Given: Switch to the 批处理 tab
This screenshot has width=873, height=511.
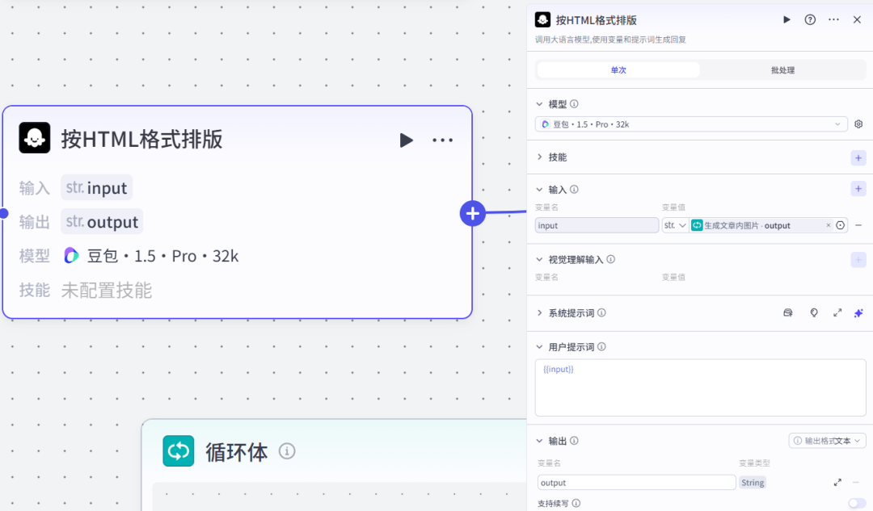Looking at the screenshot, I should point(782,70).
